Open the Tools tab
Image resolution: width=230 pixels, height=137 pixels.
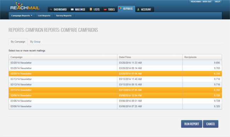point(110,10)
